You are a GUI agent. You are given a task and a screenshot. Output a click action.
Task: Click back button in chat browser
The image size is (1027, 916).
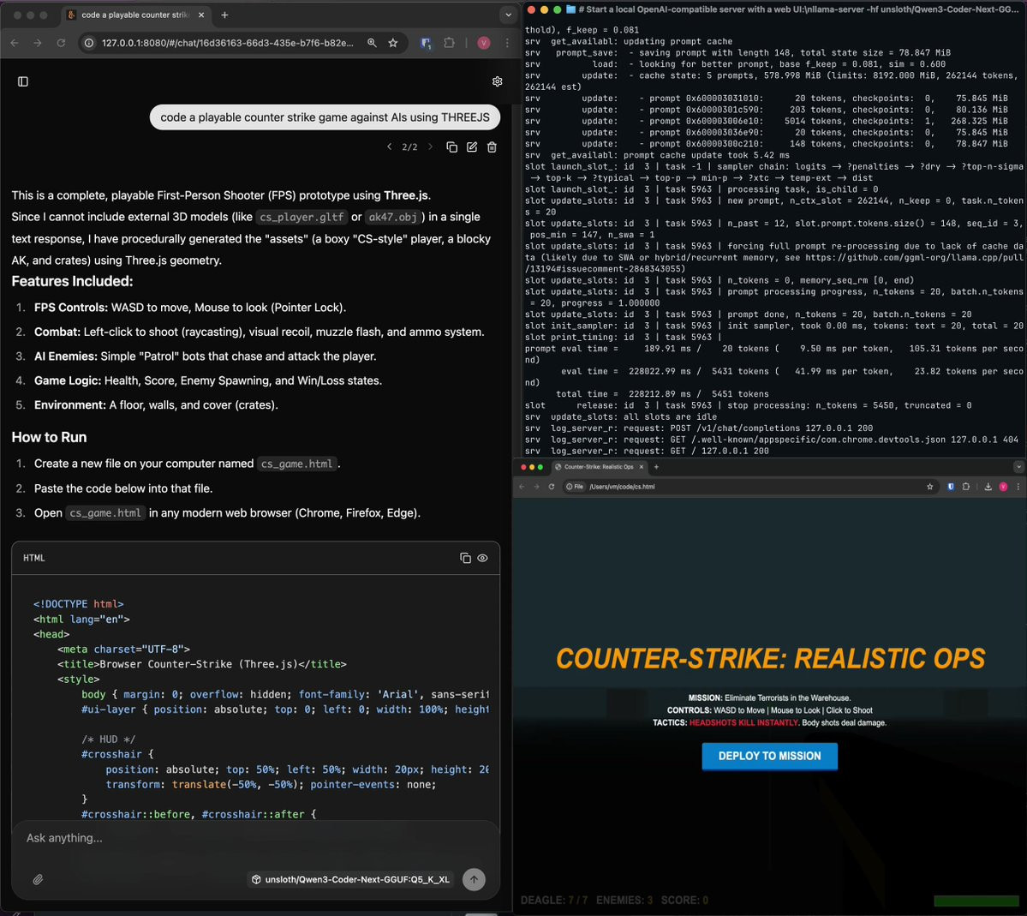(15, 43)
